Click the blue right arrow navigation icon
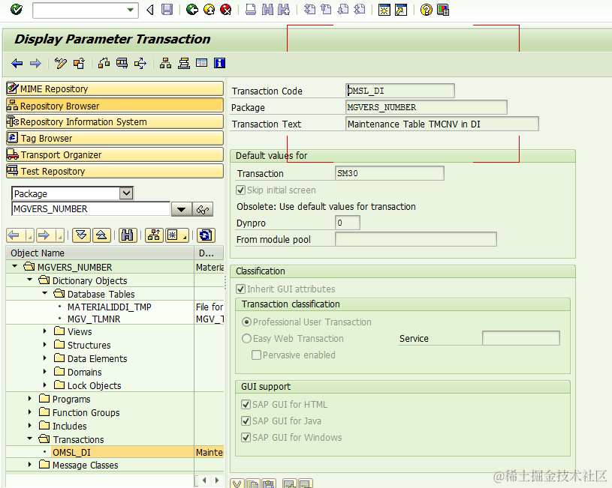 pos(35,63)
